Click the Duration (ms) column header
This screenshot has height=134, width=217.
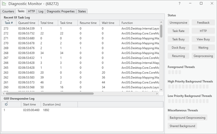[x=59, y=105]
